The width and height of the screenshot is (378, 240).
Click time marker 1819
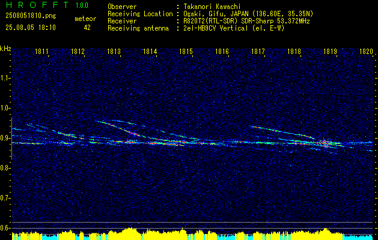click(330, 51)
